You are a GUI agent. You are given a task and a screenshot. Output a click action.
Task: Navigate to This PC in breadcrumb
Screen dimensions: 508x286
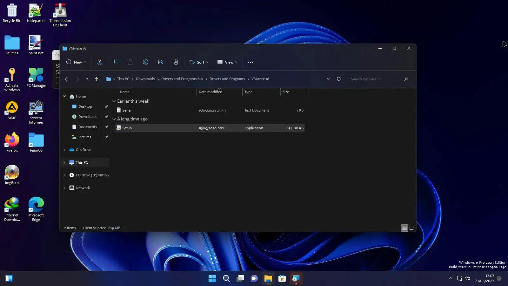coord(123,79)
